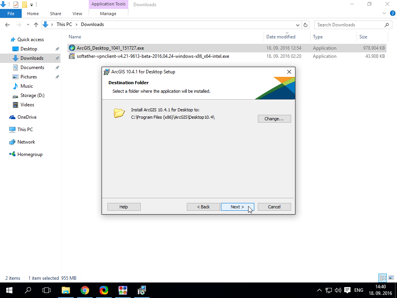Image resolution: width=397 pixels, height=298 pixels.
Task: Open the taskbar clock and date
Action: [x=380, y=290]
